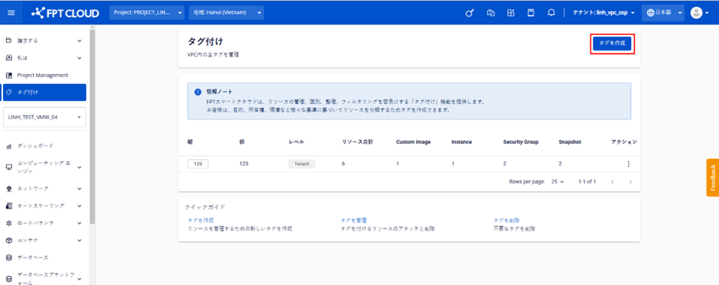
Task: Expand the 請求する menu chevron
Action: [80, 40]
